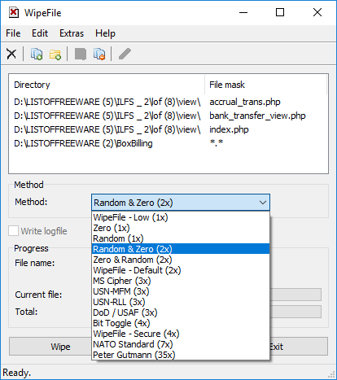The width and height of the screenshot is (337, 380).
Task: Select Peter Gutmann (35x) method
Action: pos(181,355)
